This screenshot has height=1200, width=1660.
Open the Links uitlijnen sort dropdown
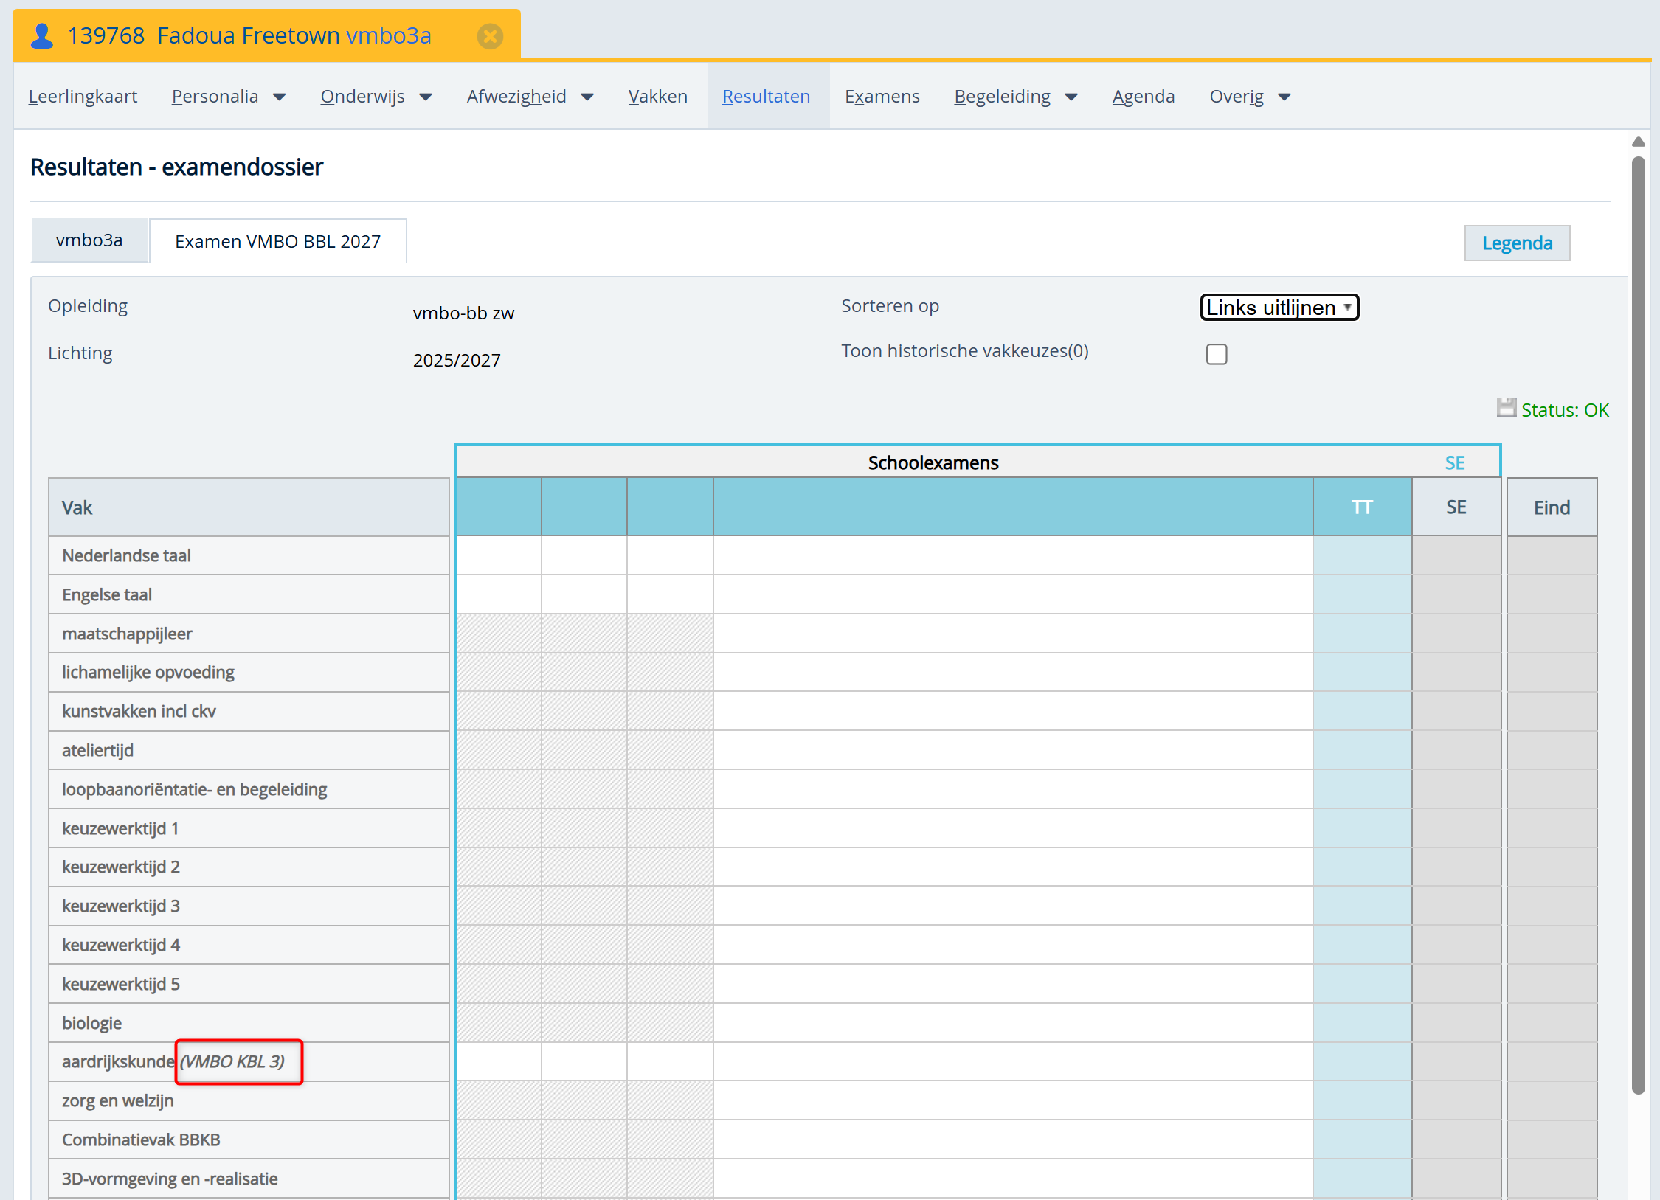pyautogui.click(x=1279, y=308)
